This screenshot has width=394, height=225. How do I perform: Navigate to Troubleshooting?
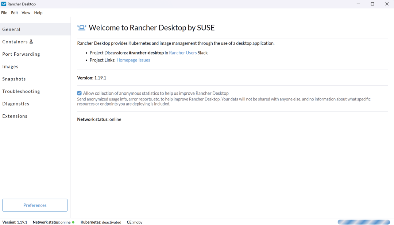click(35, 91)
